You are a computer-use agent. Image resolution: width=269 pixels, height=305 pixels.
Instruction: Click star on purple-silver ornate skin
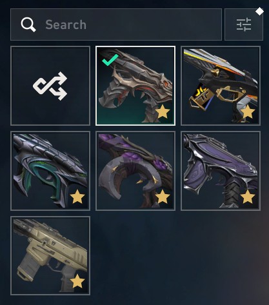tap(248, 197)
